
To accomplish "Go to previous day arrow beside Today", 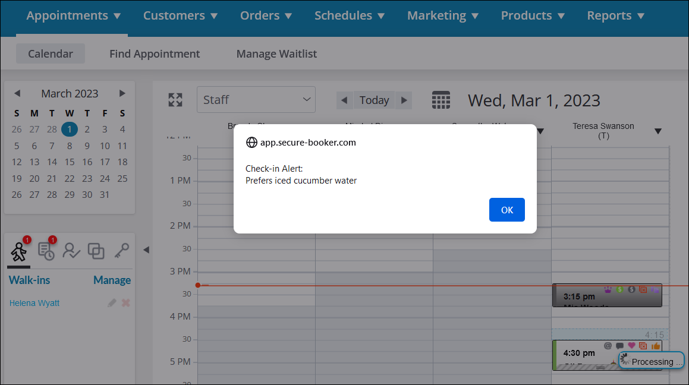I will pyautogui.click(x=345, y=100).
